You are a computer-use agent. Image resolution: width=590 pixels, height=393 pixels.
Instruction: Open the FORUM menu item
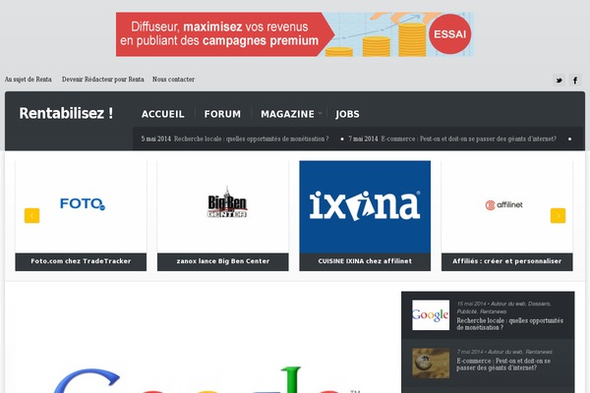(x=222, y=114)
